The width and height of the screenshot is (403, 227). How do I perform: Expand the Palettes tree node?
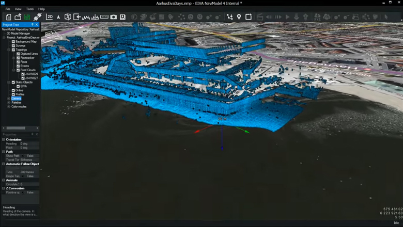(x=9, y=103)
